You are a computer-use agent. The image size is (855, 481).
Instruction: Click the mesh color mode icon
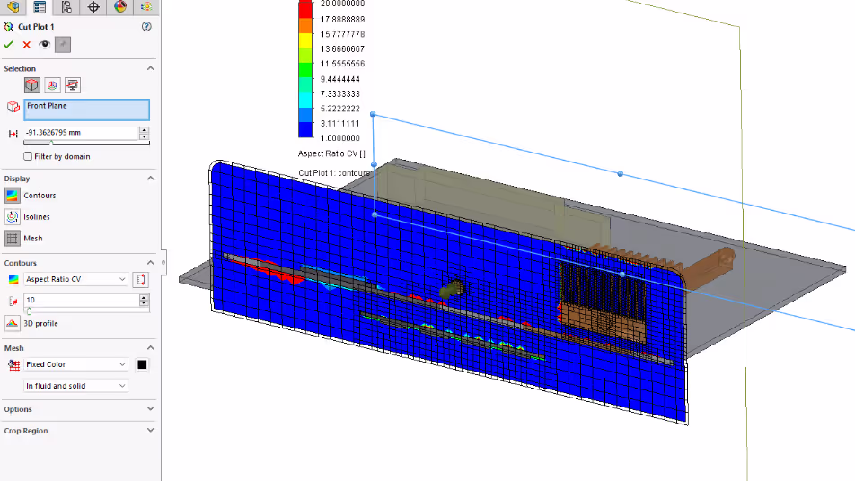tap(13, 364)
